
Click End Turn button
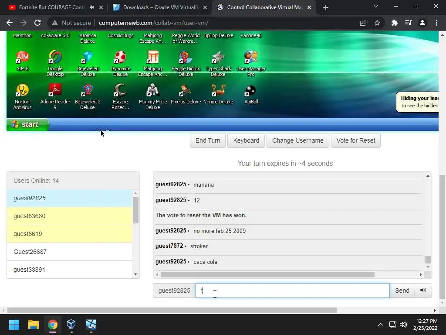[x=208, y=141]
